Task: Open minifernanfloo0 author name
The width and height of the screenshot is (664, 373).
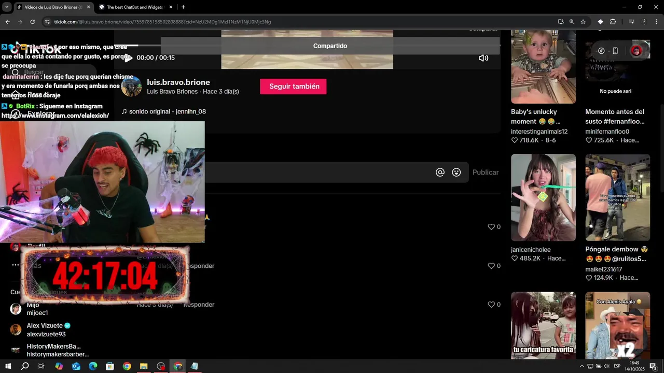Action: (607, 132)
